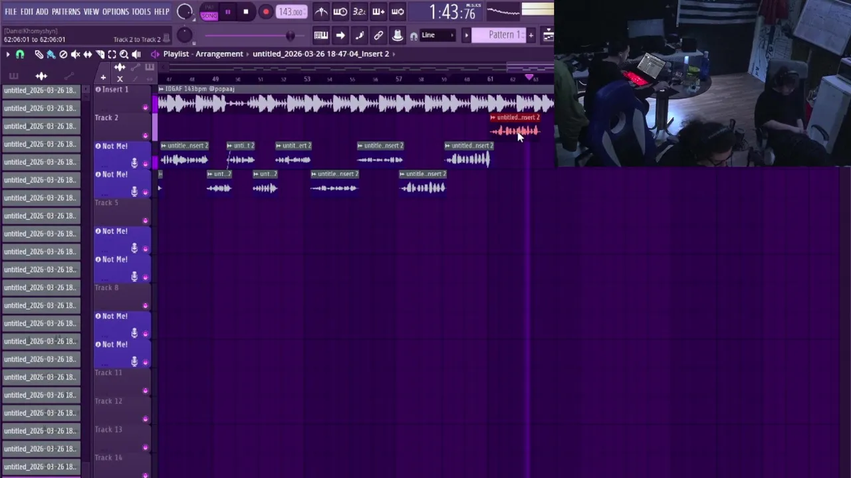This screenshot has height=478, width=851.
Task: Open the EDIT menu
Action: coord(27,12)
